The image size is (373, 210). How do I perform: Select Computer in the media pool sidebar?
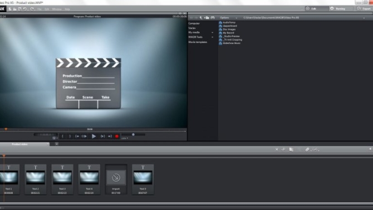click(x=194, y=23)
